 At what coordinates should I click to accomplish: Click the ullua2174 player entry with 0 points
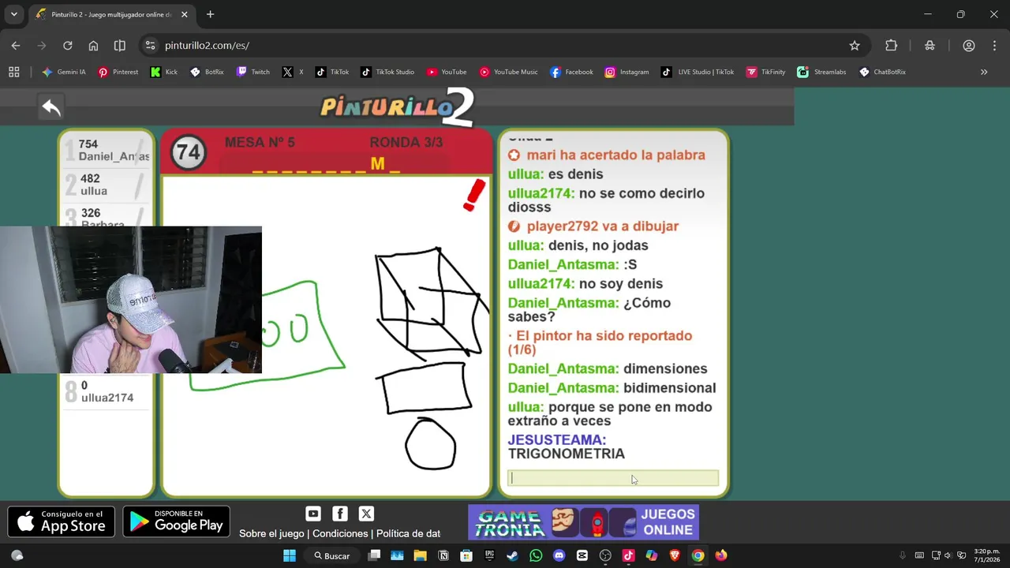tap(106, 391)
